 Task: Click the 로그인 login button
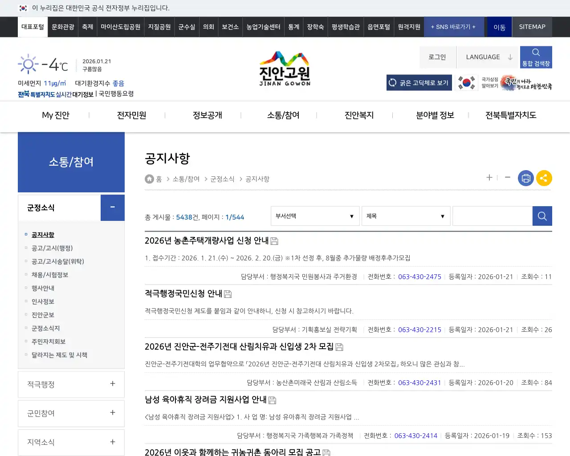[x=437, y=57]
